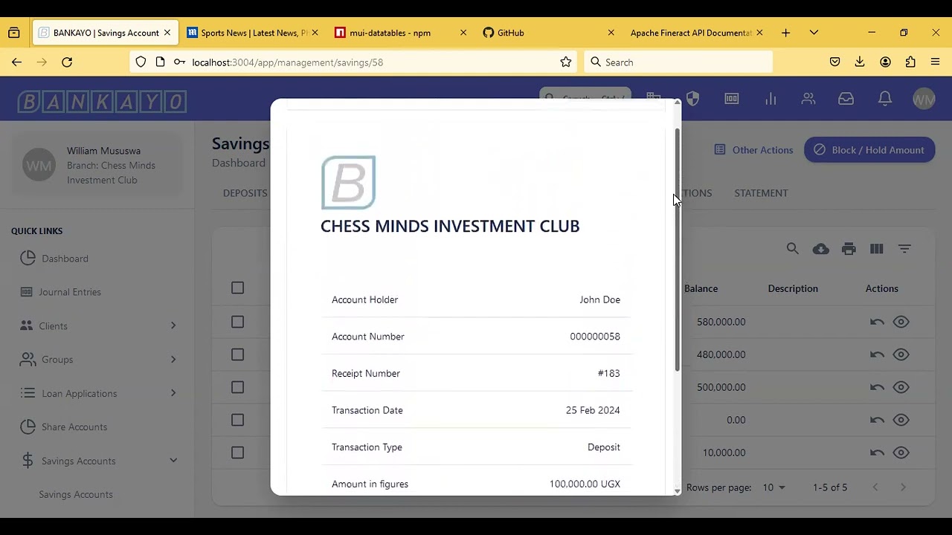Expand the Clients sidebar menu
This screenshot has height=535, width=952.
click(x=173, y=325)
